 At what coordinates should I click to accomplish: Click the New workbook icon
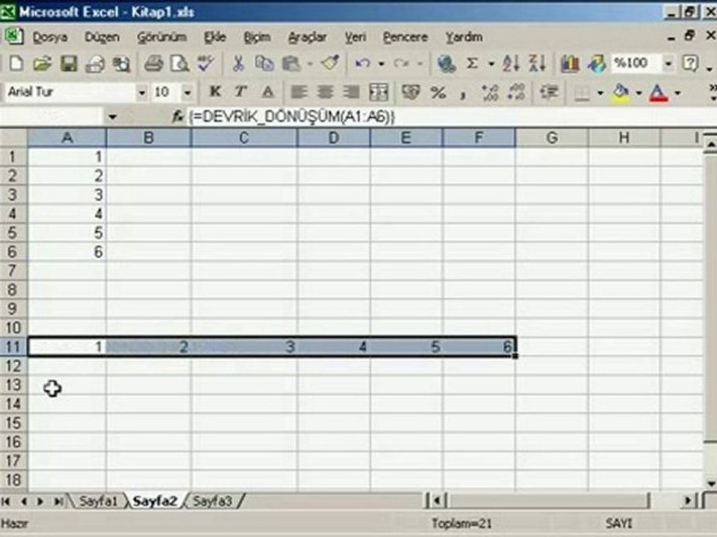(16, 63)
